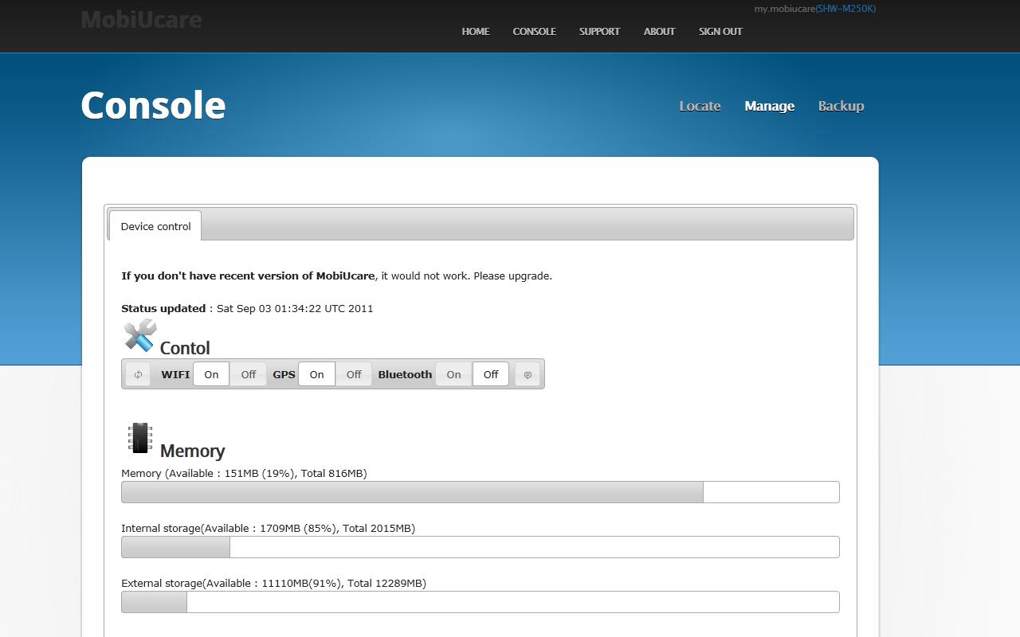Turn Bluetooth On
The height and width of the screenshot is (637, 1020).
click(453, 374)
